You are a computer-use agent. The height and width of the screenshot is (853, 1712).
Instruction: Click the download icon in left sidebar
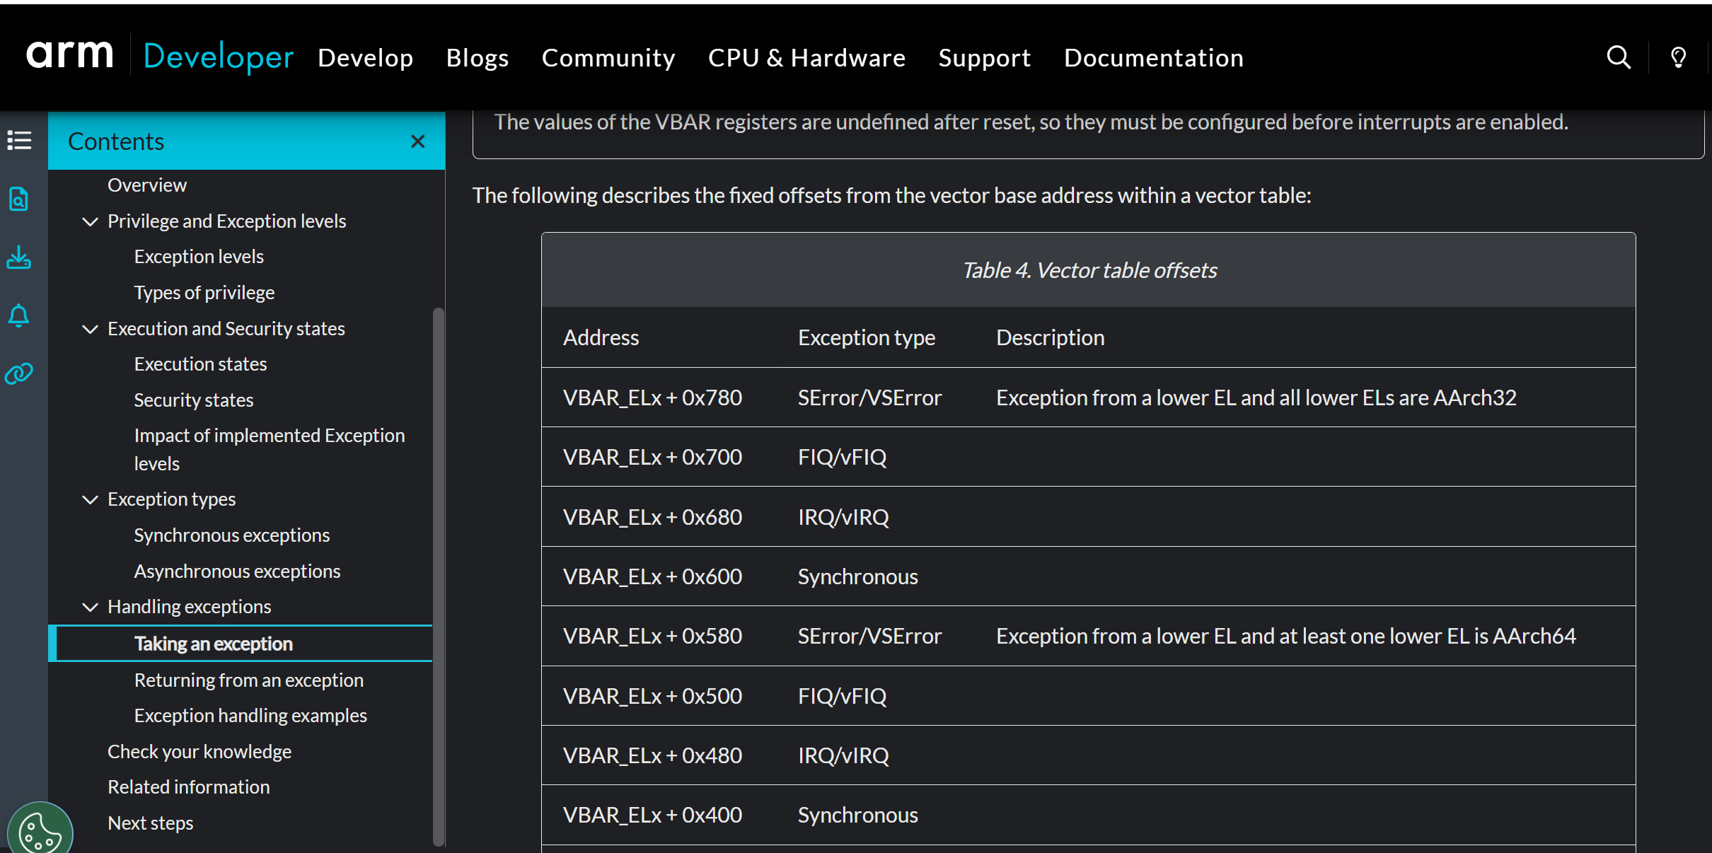coord(19,257)
